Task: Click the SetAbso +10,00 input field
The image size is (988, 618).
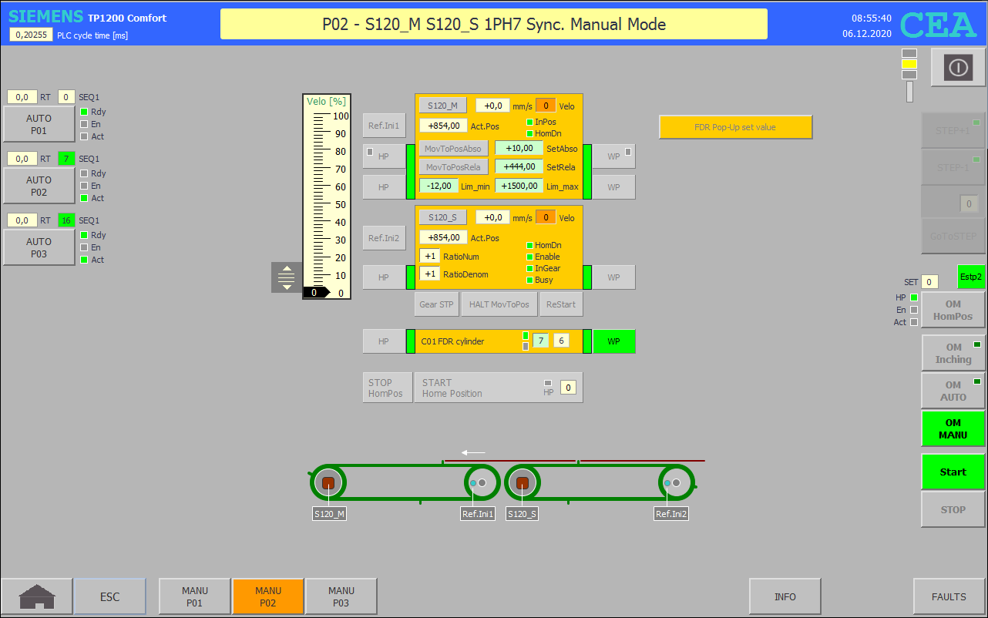Action: click(519, 148)
